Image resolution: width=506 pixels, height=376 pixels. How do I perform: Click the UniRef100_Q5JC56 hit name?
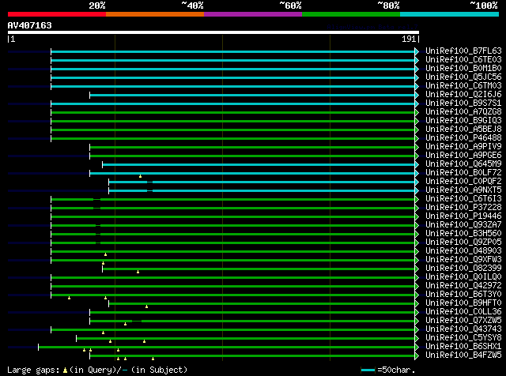[463, 77]
